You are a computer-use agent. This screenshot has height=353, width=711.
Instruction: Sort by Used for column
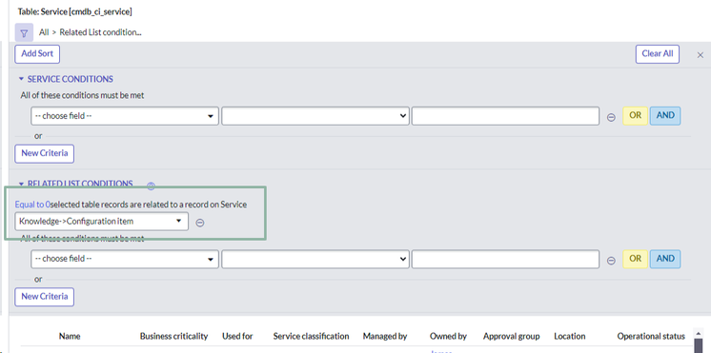click(x=237, y=336)
